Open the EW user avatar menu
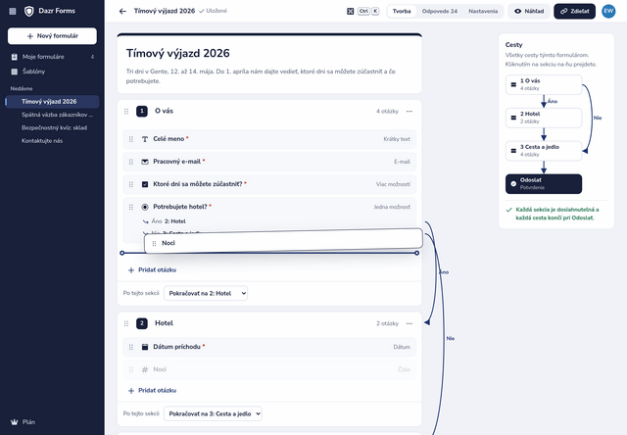Viewport: 627px width, 435px height. point(608,11)
